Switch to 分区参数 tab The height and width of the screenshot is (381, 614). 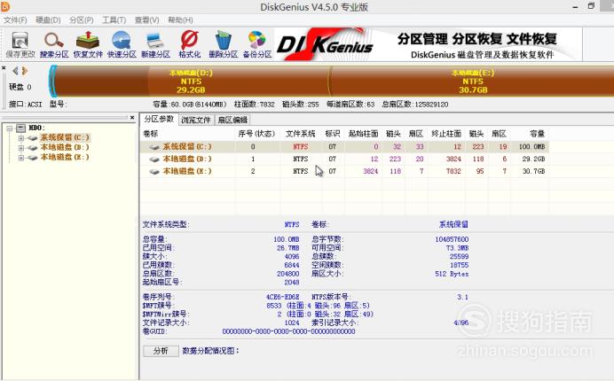coord(159,119)
